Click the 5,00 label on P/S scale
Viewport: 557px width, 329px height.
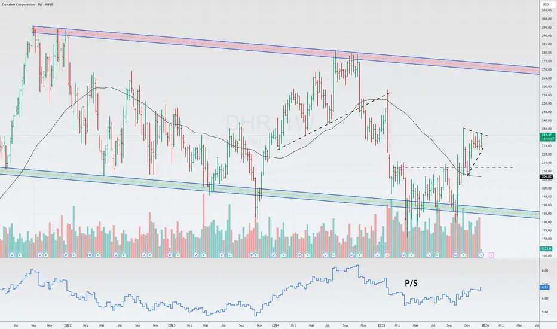(x=544, y=312)
